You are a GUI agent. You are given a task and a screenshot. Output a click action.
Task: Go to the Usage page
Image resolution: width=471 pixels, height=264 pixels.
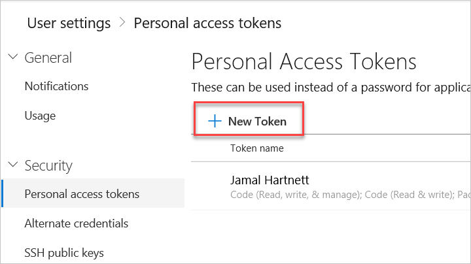point(40,116)
